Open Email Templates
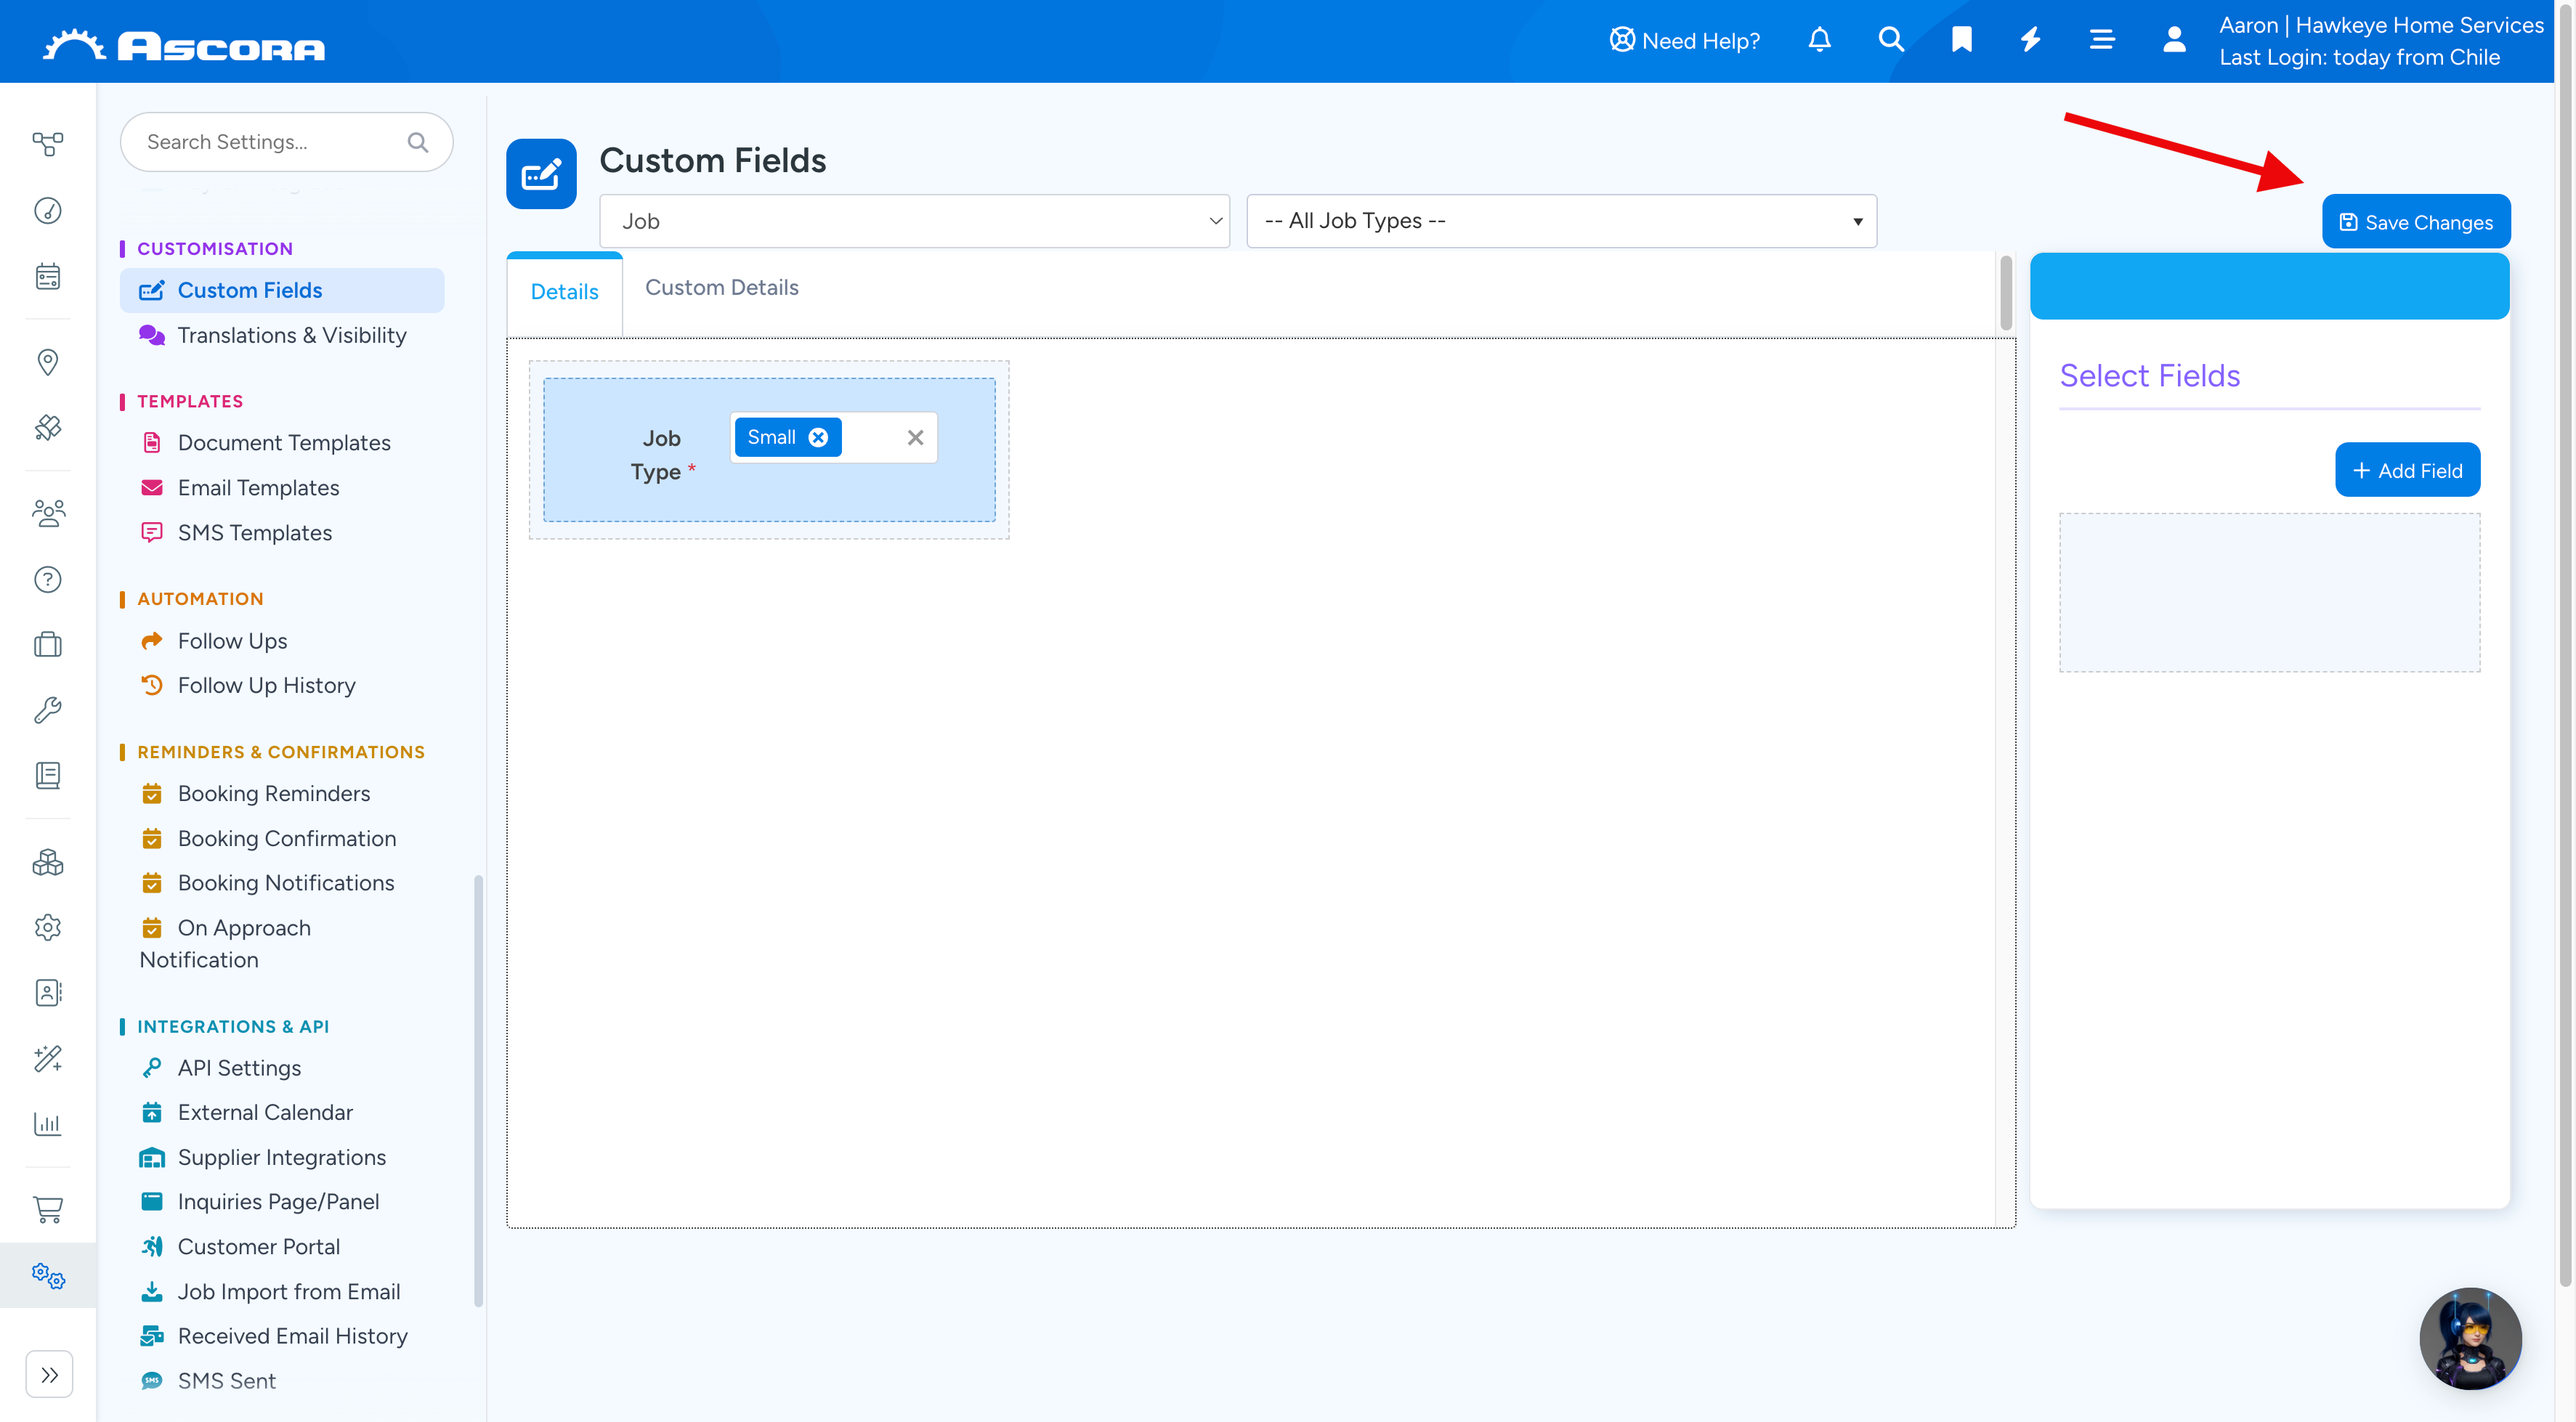Screen dimensions: 2576x1422 coord(240,488)
